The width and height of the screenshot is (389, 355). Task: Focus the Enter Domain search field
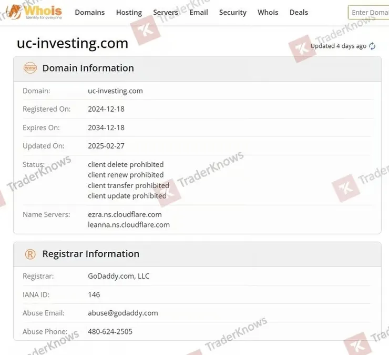pos(368,12)
